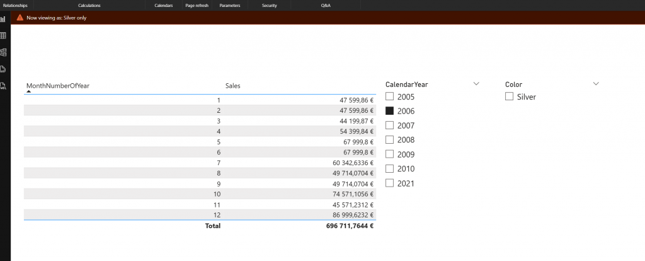Click the Security ribbon group
This screenshot has width=645, height=261.
pos(269,5)
